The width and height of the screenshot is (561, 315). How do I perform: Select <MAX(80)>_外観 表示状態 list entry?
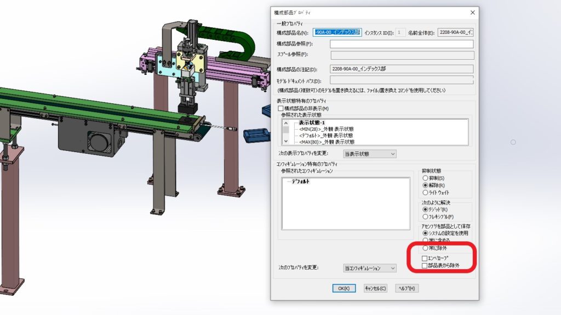coord(326,142)
